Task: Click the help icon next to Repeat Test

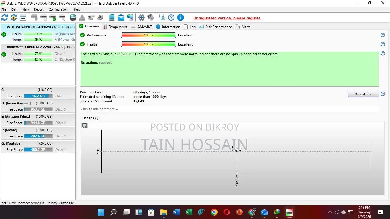Action: pyautogui.click(x=383, y=94)
